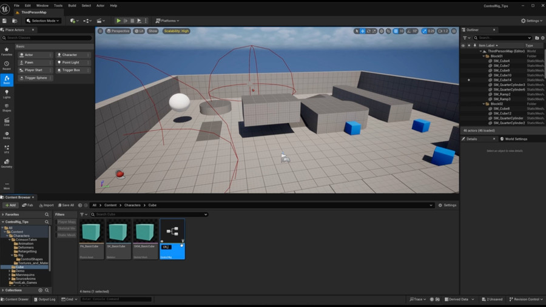546x307 pixels.
Task: Click the Output Log button
Action: [44, 299]
